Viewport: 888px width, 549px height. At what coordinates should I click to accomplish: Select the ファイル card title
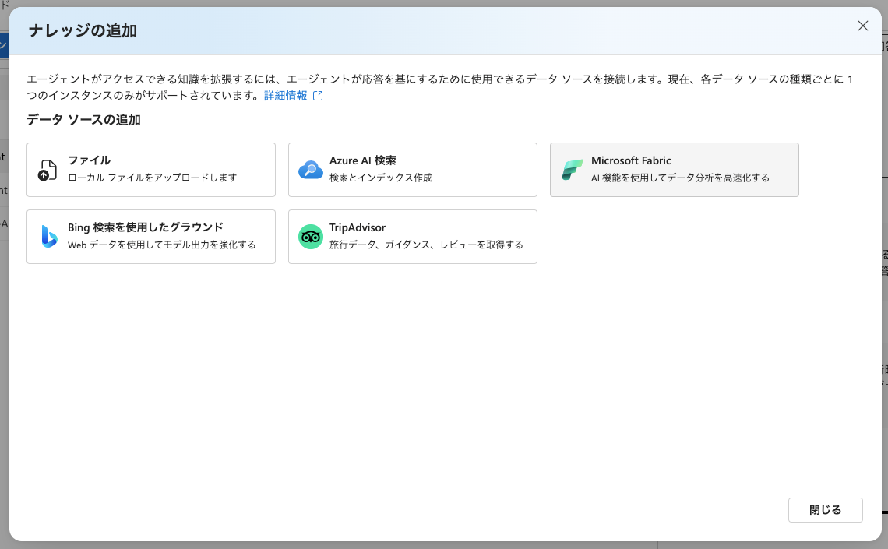pos(89,160)
